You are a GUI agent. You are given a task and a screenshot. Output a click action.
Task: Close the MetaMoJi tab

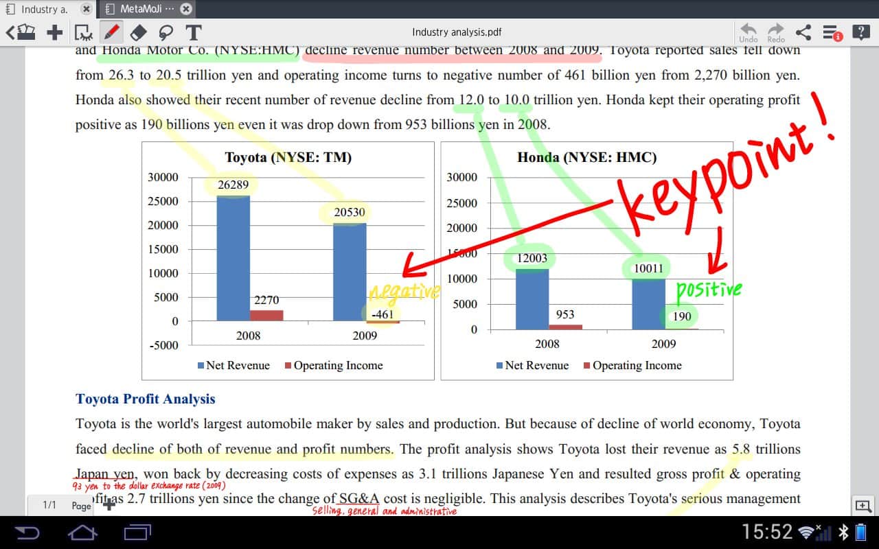point(186,9)
